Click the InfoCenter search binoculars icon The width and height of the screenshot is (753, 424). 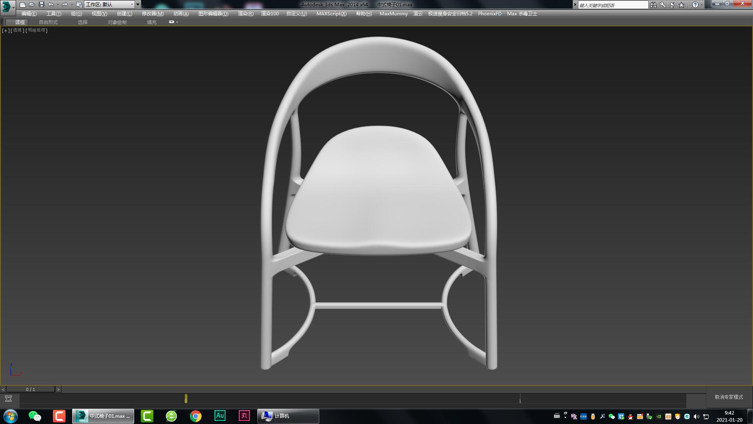[x=653, y=4]
